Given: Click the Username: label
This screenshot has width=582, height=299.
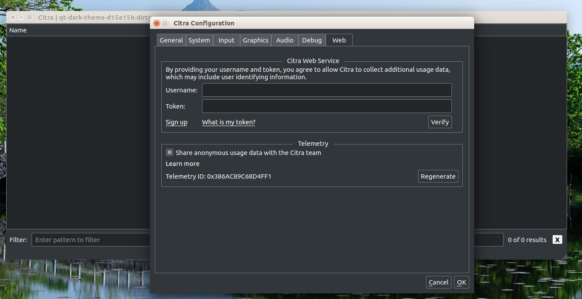Looking at the screenshot, I should coord(181,90).
